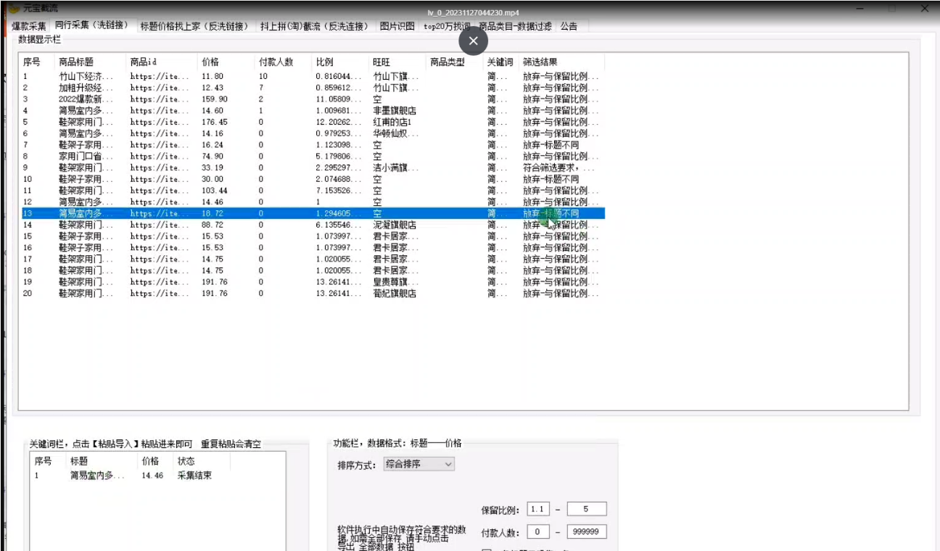Open the 排序方式 综合排序 dropdown
This screenshot has height=551, width=940.
click(x=419, y=463)
